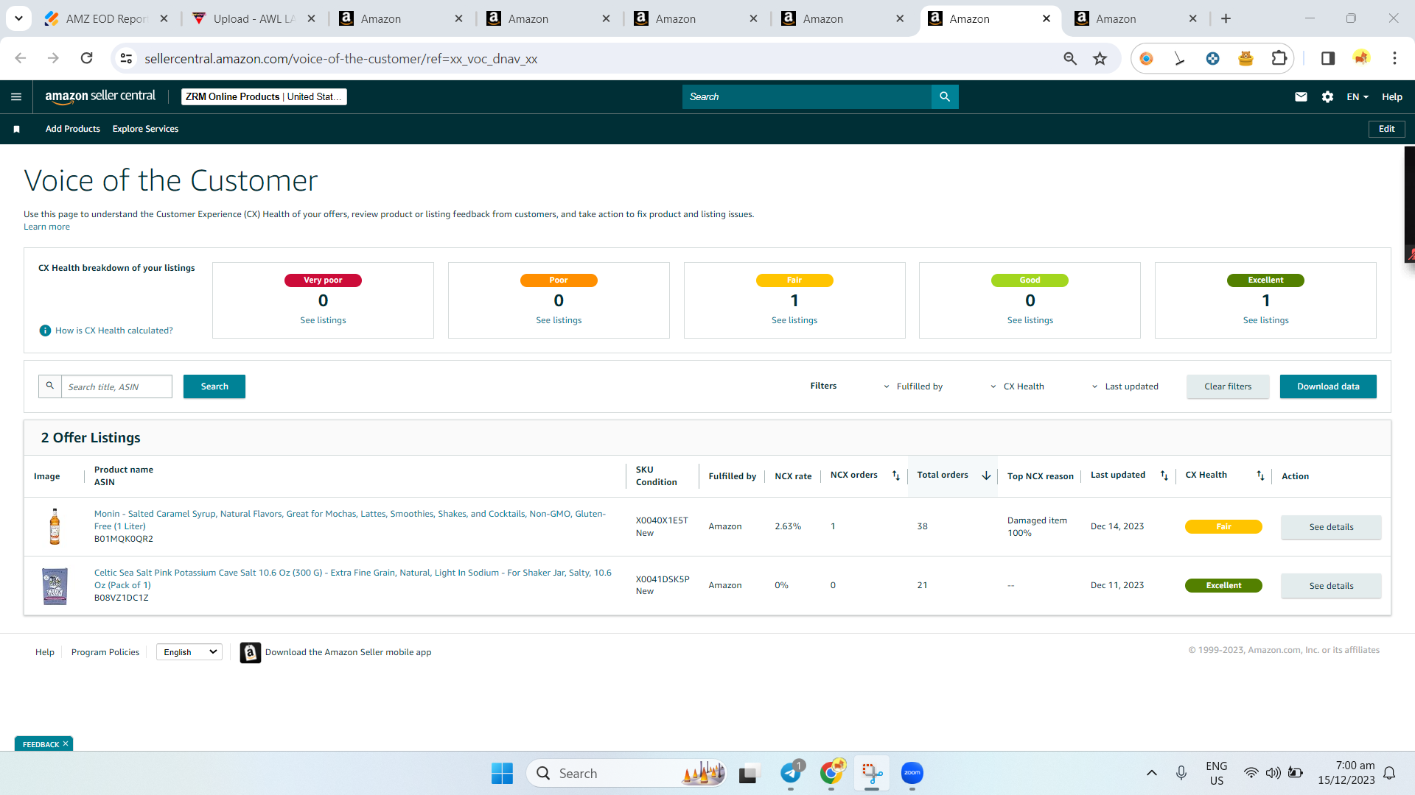Click the teal Search button for listings
1415x795 pixels.
pyautogui.click(x=214, y=386)
